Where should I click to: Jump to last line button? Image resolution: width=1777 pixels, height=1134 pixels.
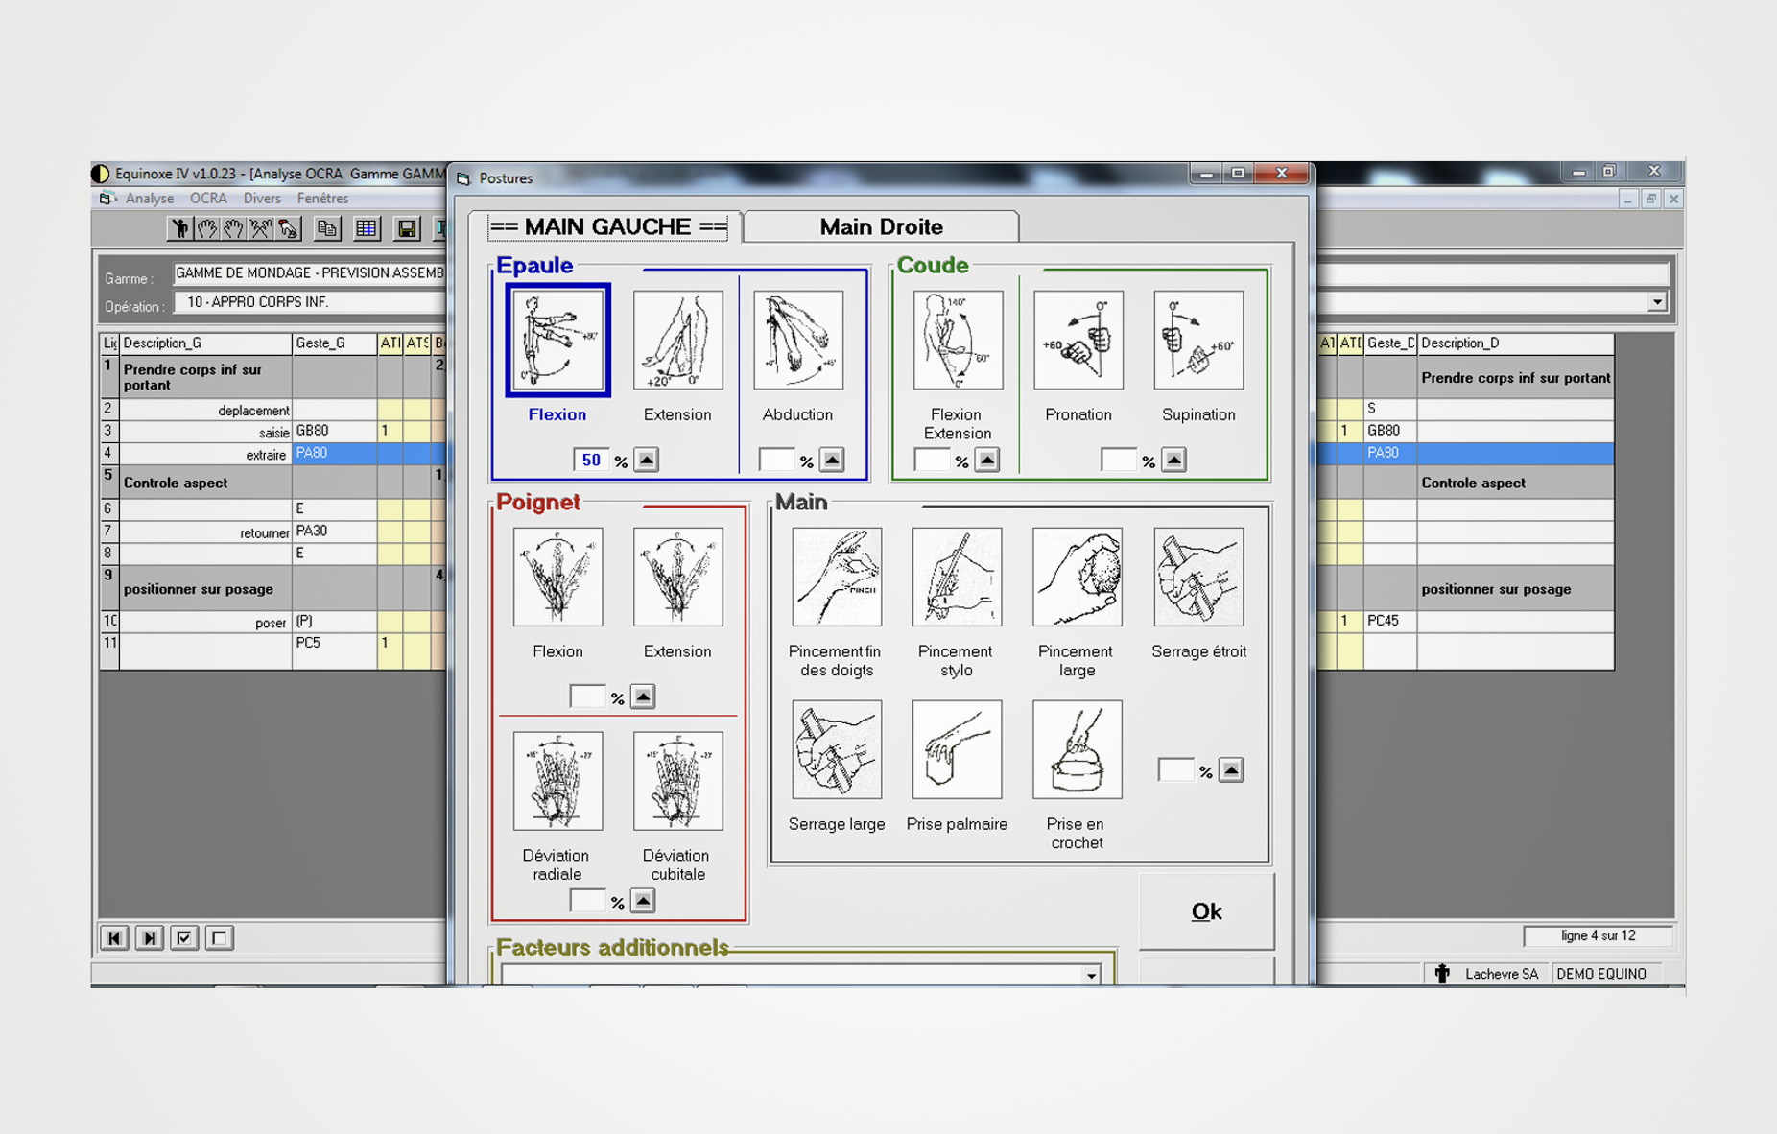tap(150, 937)
